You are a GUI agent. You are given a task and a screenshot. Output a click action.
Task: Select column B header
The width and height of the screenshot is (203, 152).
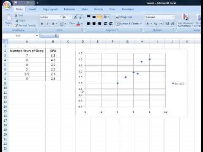coord(53,41)
